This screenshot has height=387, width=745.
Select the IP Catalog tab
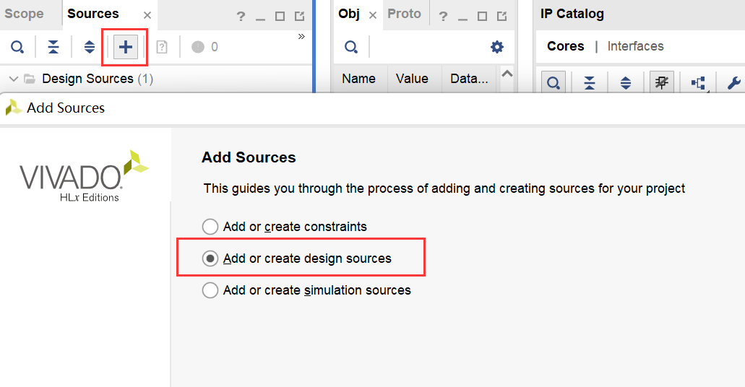572,14
